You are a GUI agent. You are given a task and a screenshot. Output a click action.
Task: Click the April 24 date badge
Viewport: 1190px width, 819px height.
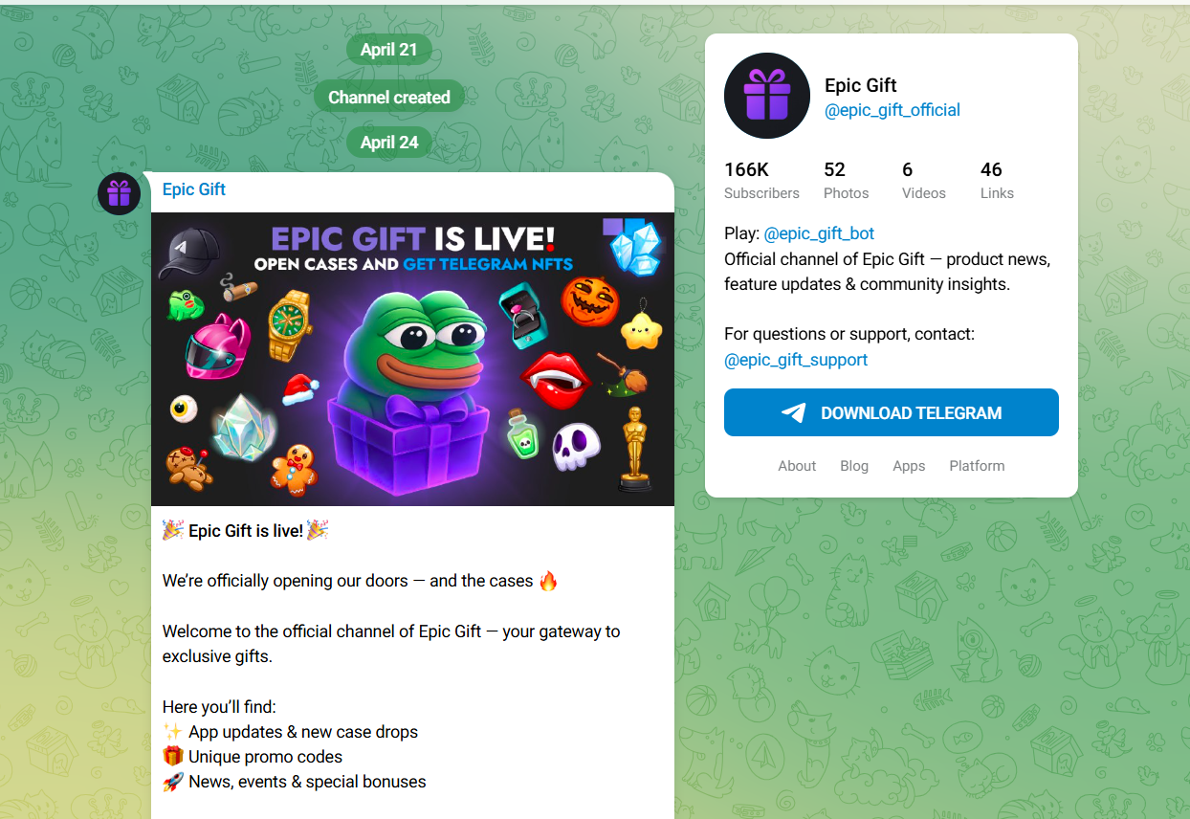click(389, 143)
